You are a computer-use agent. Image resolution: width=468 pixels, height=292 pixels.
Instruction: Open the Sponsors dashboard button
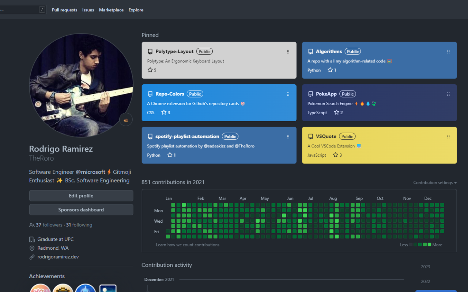coord(81,210)
